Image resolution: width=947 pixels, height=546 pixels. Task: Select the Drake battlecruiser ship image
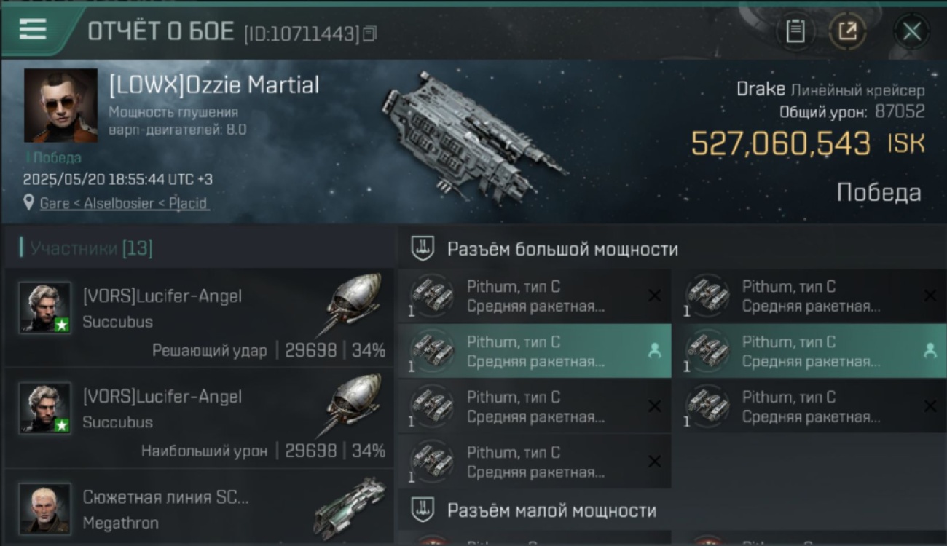[472, 136]
